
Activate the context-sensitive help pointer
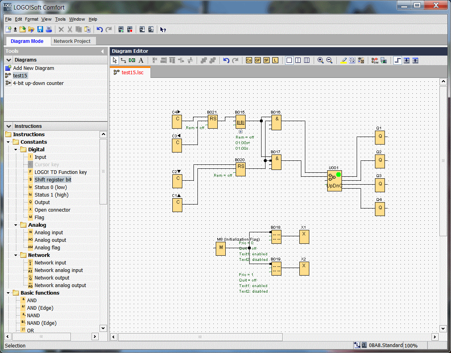pos(163,29)
